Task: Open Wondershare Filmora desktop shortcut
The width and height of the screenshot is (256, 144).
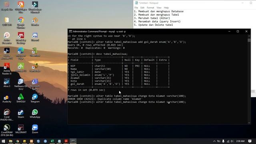Action: click(x=35, y=7)
